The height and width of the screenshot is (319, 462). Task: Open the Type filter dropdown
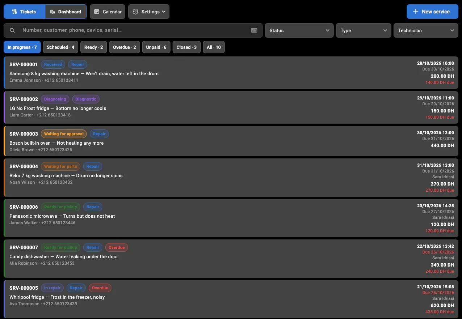click(364, 30)
